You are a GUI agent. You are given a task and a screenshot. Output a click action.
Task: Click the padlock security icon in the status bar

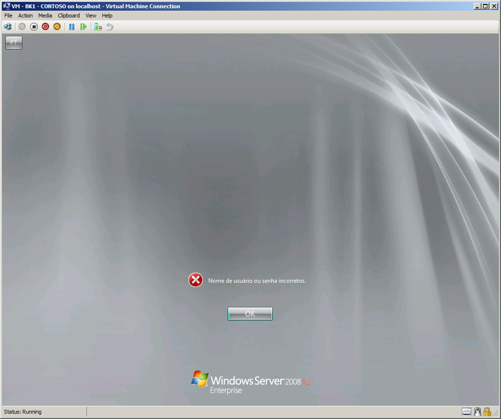[x=486, y=412]
